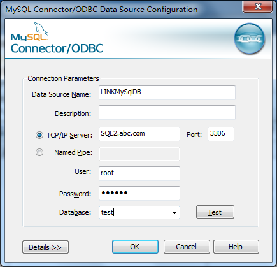
Task: Open Help for the dialog
Action: tap(236, 247)
